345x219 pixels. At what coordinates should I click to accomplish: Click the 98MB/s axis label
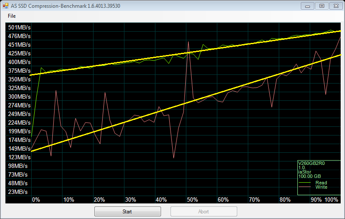pyautogui.click(x=18, y=166)
